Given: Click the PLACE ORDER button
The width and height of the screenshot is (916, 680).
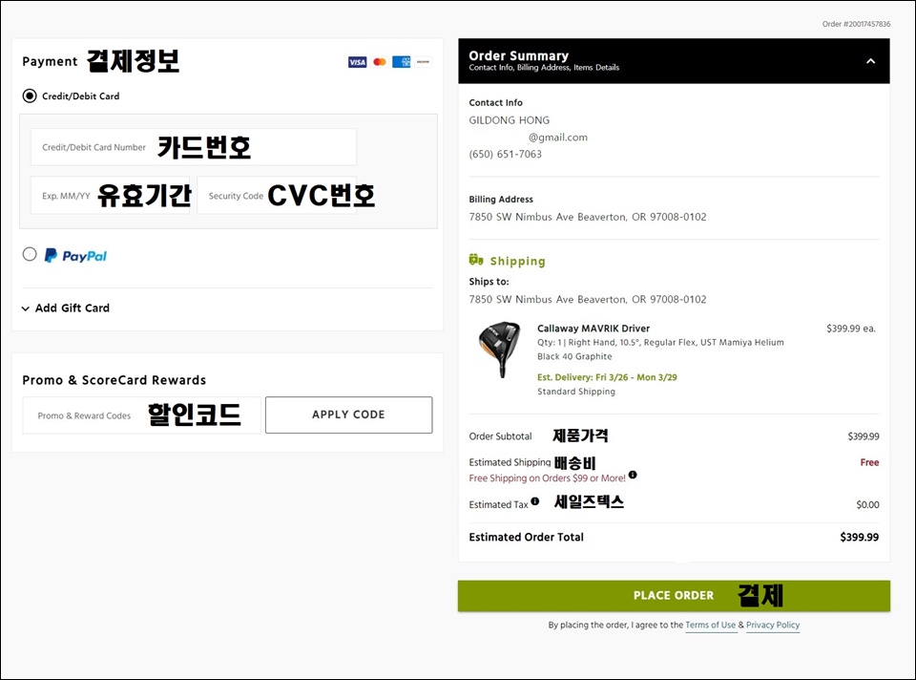Looking at the screenshot, I should click(x=674, y=596).
